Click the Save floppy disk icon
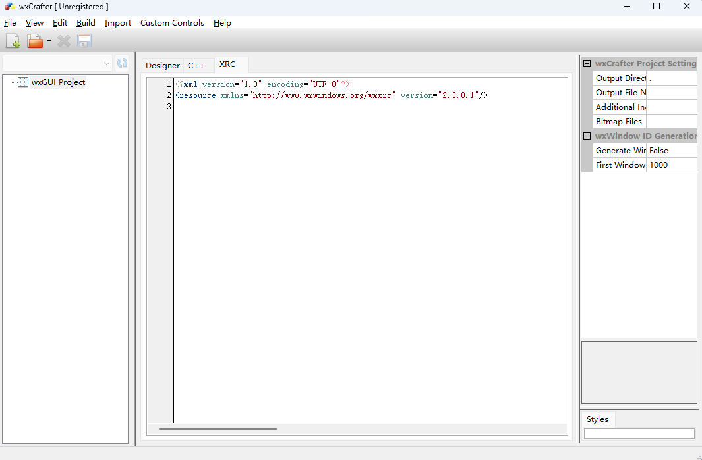Viewport: 702px width, 460px height. pos(84,41)
